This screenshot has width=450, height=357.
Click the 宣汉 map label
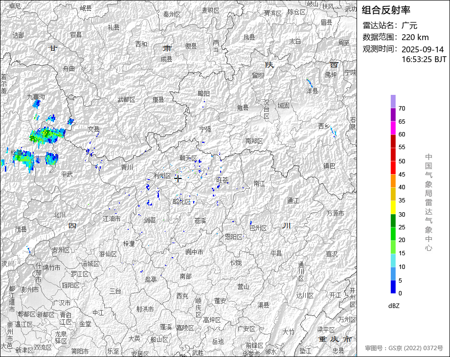click(x=332, y=254)
